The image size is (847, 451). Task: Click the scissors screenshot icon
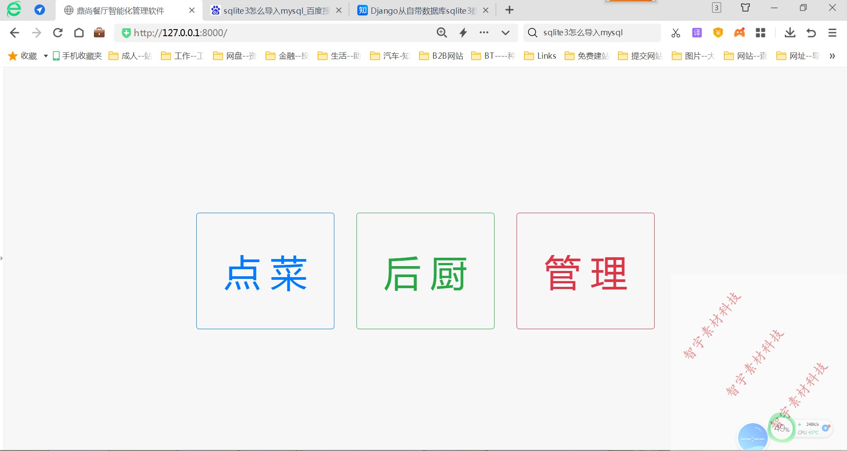click(675, 33)
